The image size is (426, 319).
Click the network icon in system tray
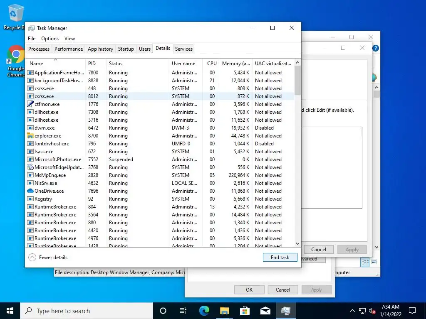[362, 311]
